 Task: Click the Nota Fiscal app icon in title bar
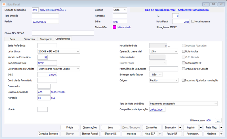tap(4, 4)
